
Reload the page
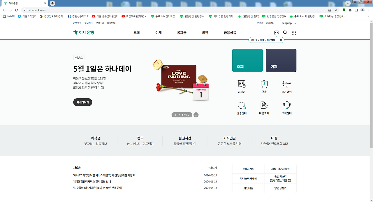[x=17, y=10]
